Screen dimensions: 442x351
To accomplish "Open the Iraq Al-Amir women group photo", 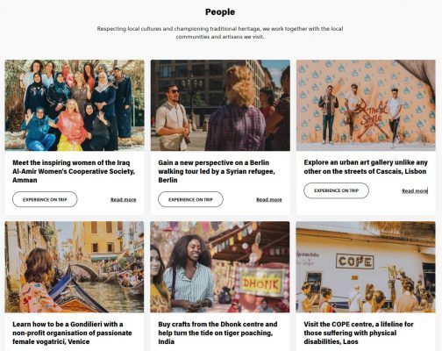I will [75, 105].
